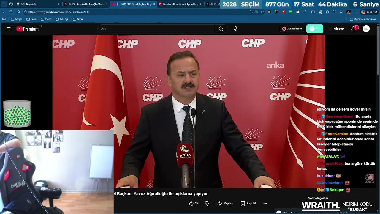Open the browser profile picture

(349, 12)
